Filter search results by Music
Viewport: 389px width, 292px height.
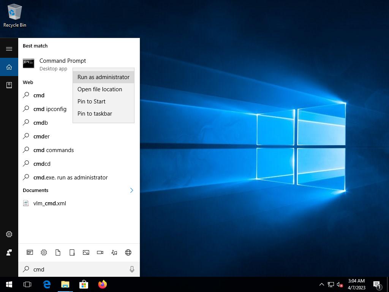coord(114,252)
